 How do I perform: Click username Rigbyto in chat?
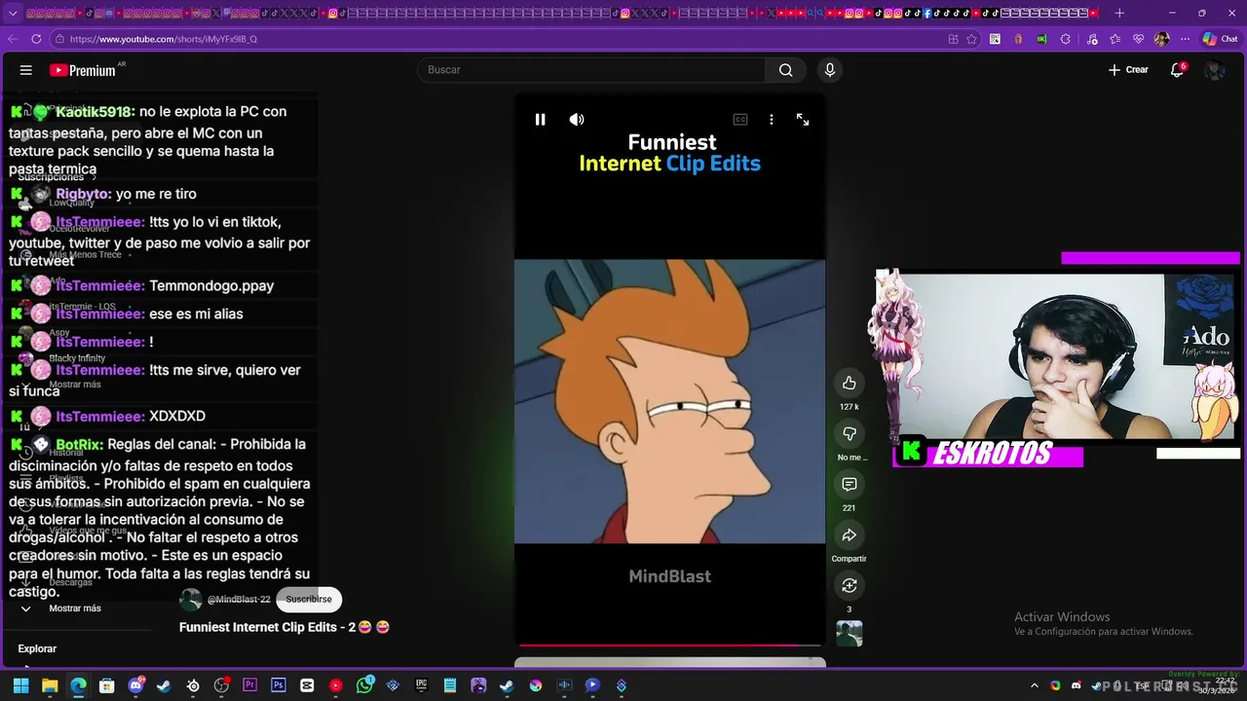pyautogui.click(x=83, y=195)
